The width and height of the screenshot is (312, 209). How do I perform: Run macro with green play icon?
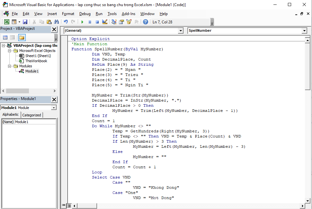tap(82, 22)
